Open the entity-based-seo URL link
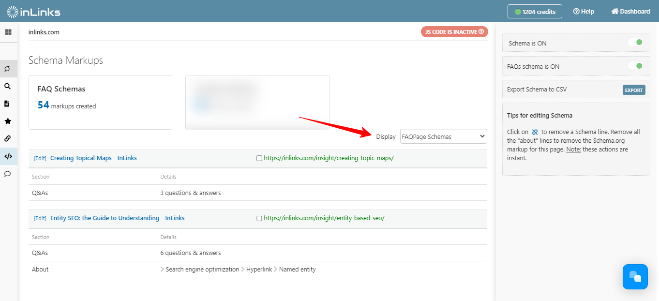 [324, 218]
